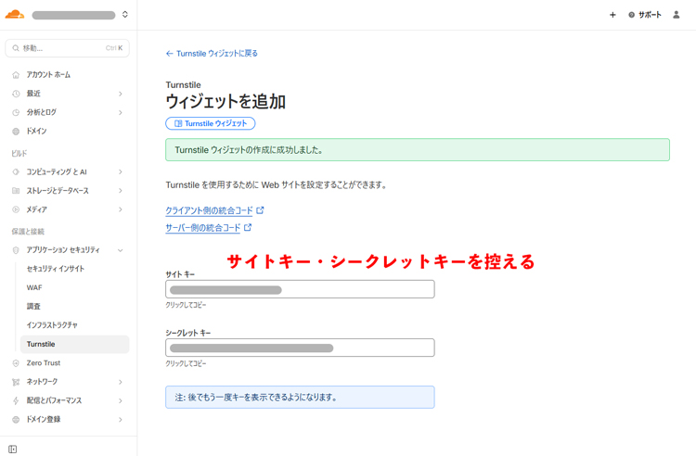Copy the サイト キー field value
696x456 pixels.
(300, 289)
